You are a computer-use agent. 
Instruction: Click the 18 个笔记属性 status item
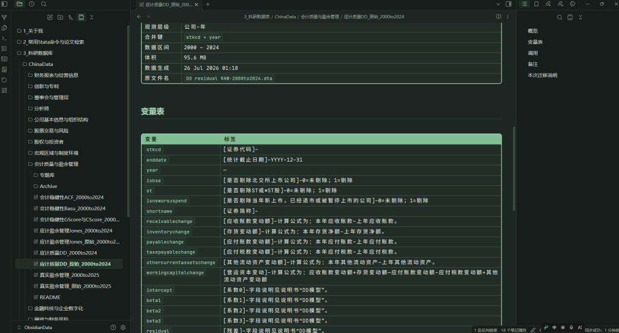pos(514,330)
